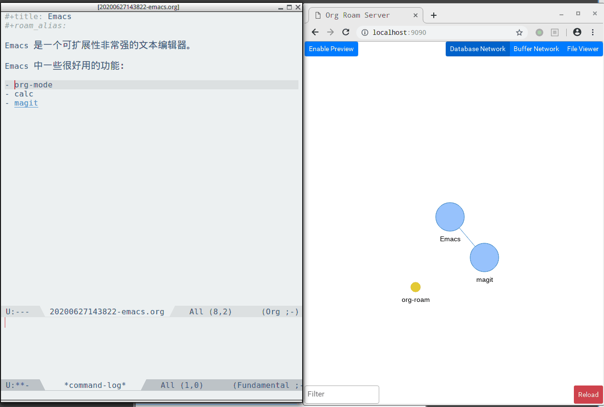This screenshot has height=407, width=604.
Task: Close the Org Roam Server tab
Action: 416,15
